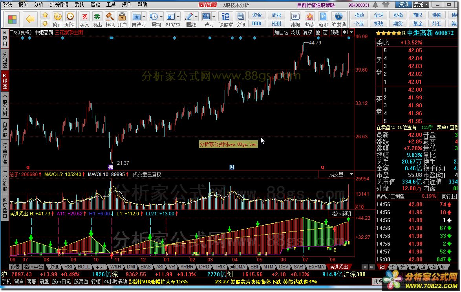461x292 pixels.
Task: Open the 开户 account opening lock icon
Action: pos(122,19)
